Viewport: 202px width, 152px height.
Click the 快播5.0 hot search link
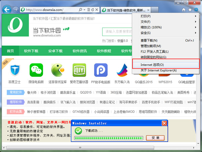(123, 41)
